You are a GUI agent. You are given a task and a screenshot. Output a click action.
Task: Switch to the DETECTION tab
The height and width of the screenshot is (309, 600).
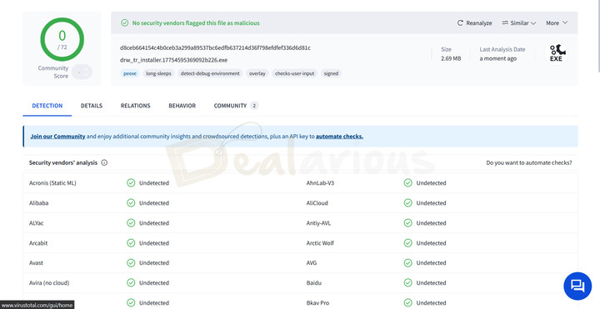(47, 106)
